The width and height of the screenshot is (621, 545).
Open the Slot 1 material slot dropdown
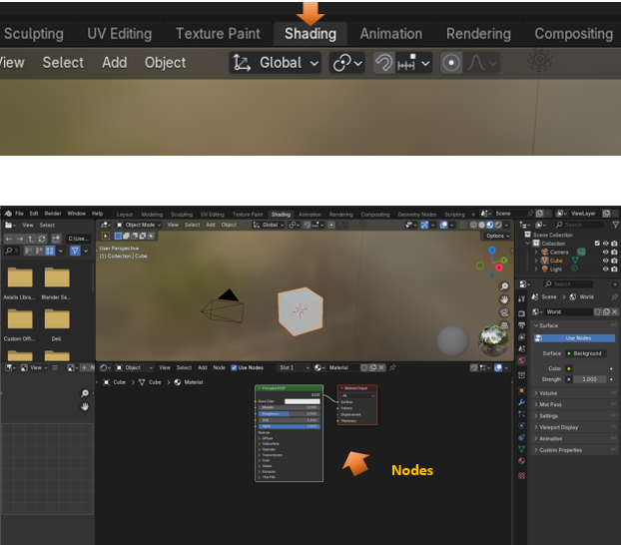click(294, 367)
